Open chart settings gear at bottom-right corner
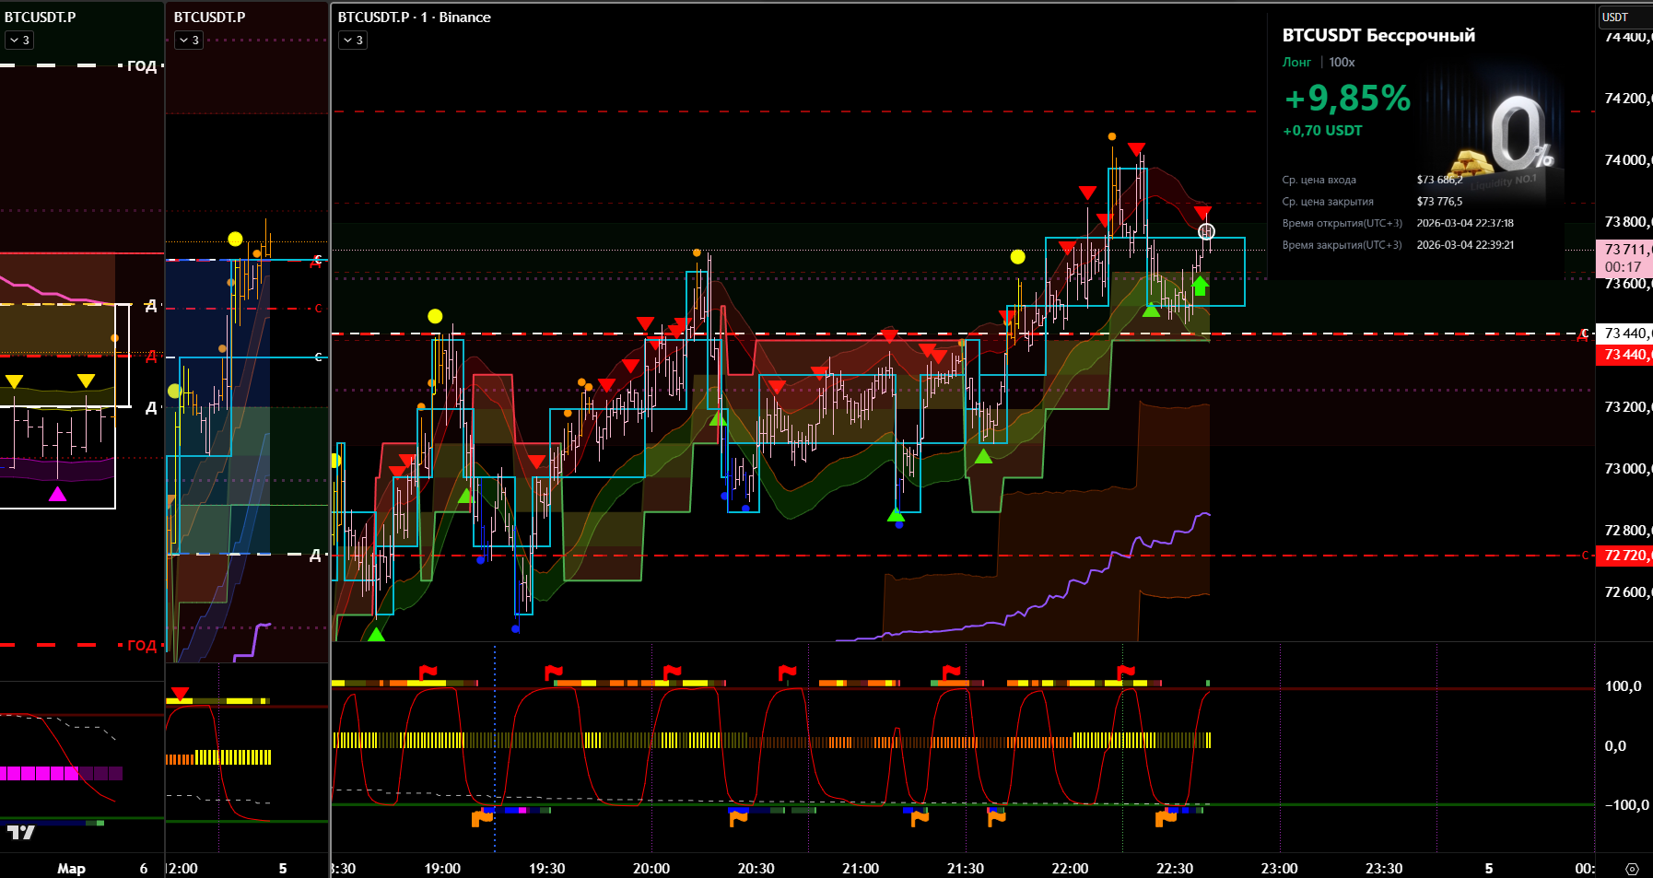The image size is (1653, 878). [x=1632, y=869]
